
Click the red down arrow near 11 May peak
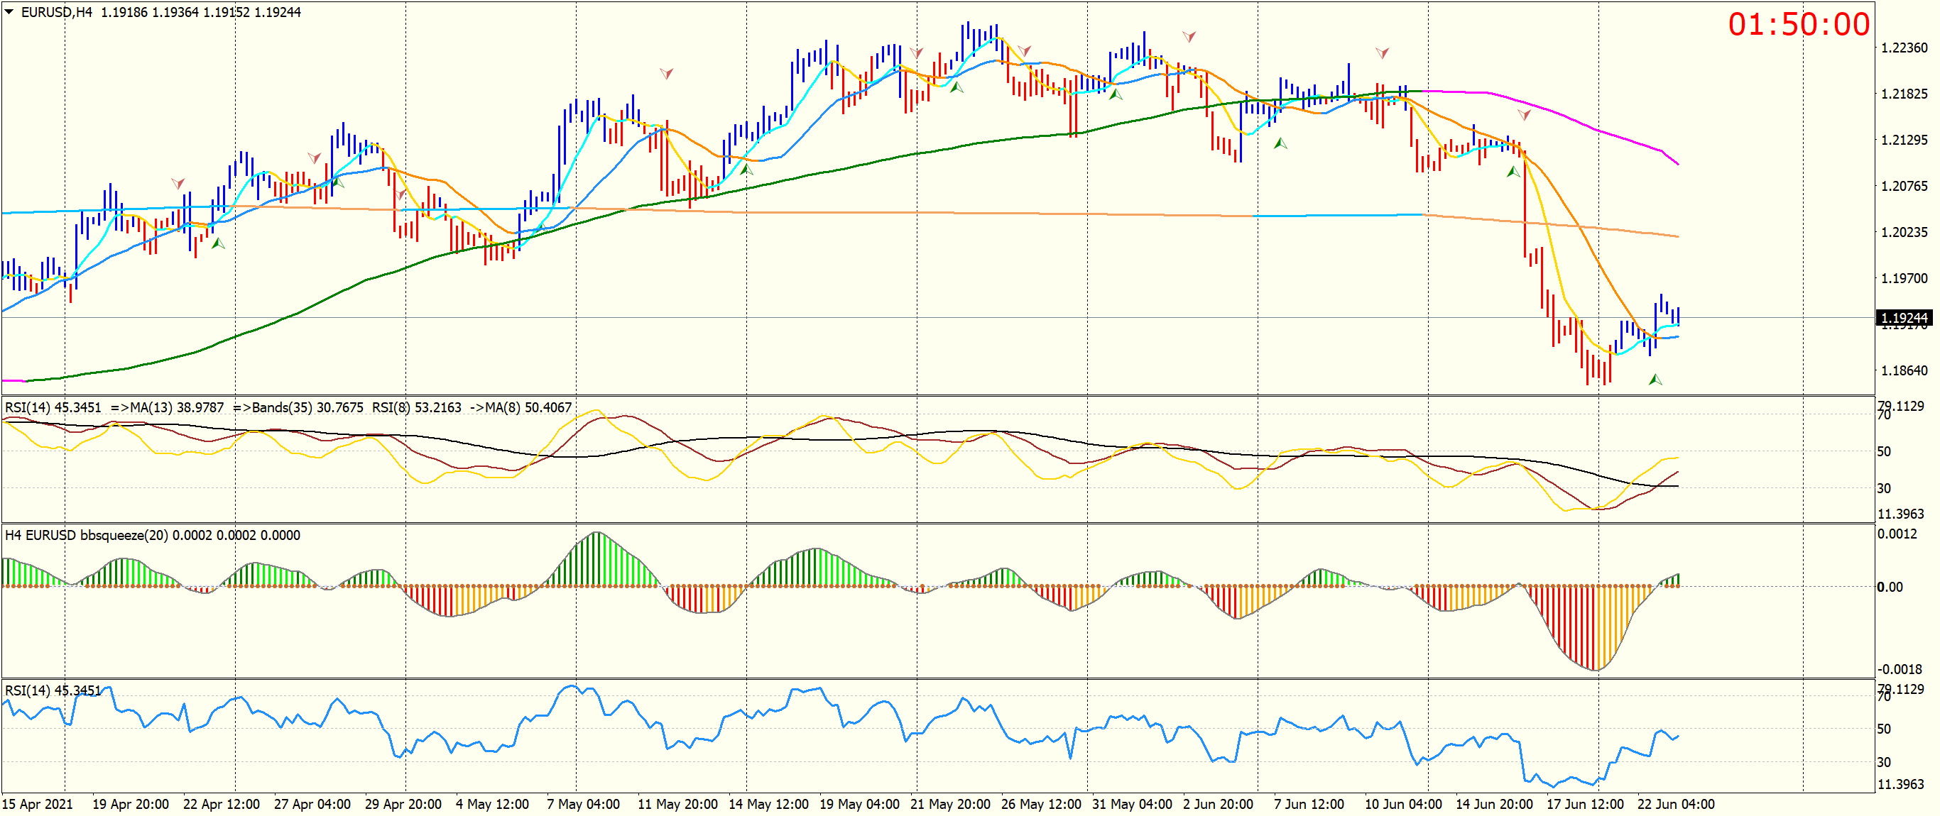point(666,73)
